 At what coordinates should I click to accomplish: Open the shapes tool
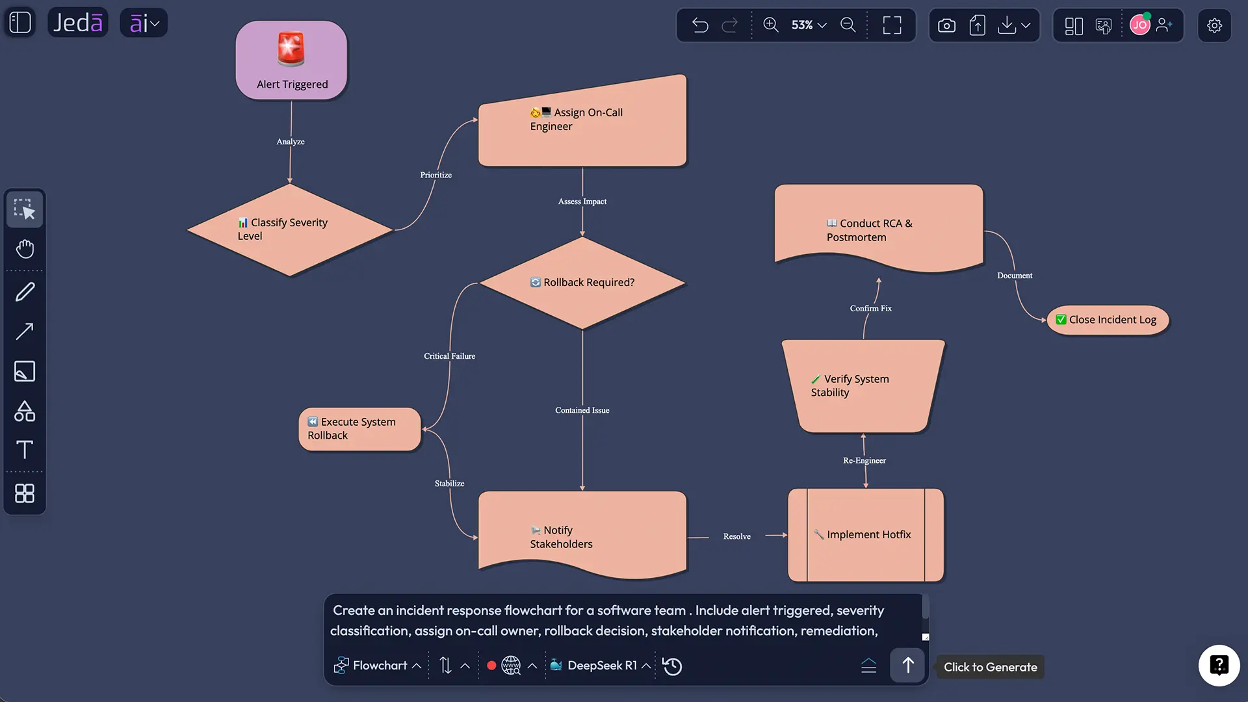[x=25, y=411]
